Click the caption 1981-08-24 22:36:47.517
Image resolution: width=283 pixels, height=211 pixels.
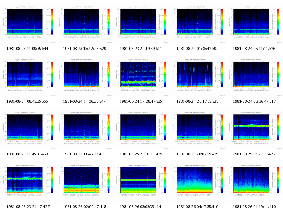coord(254,101)
